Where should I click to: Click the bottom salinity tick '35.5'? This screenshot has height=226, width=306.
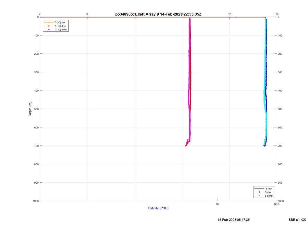277,204
